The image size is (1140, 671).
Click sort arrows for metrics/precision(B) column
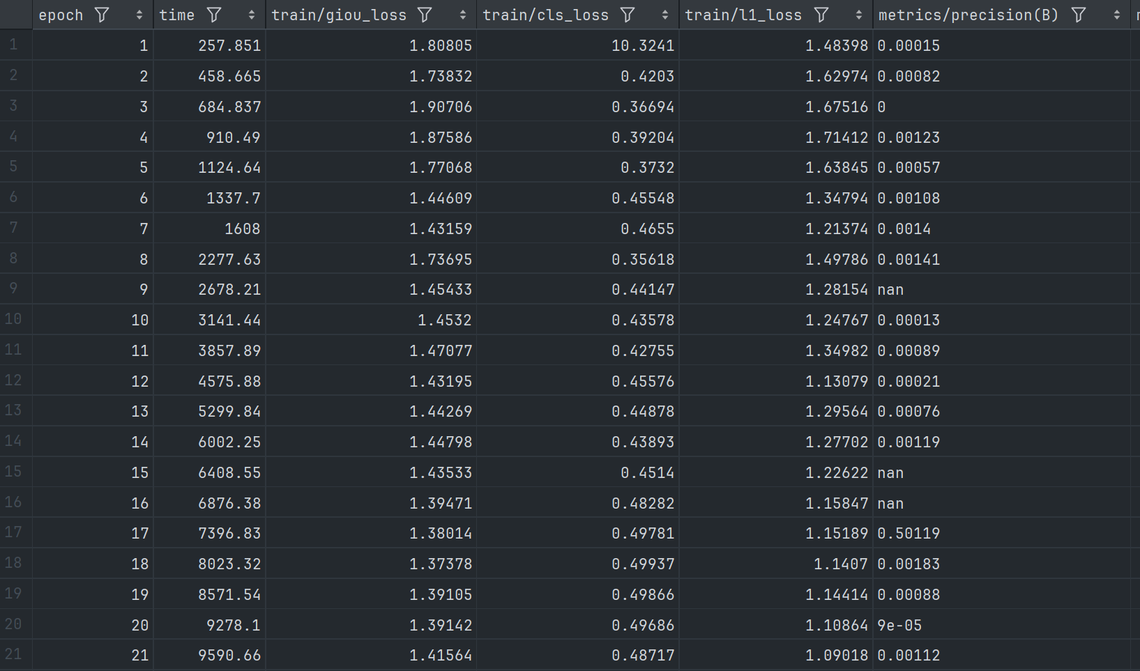(1117, 15)
